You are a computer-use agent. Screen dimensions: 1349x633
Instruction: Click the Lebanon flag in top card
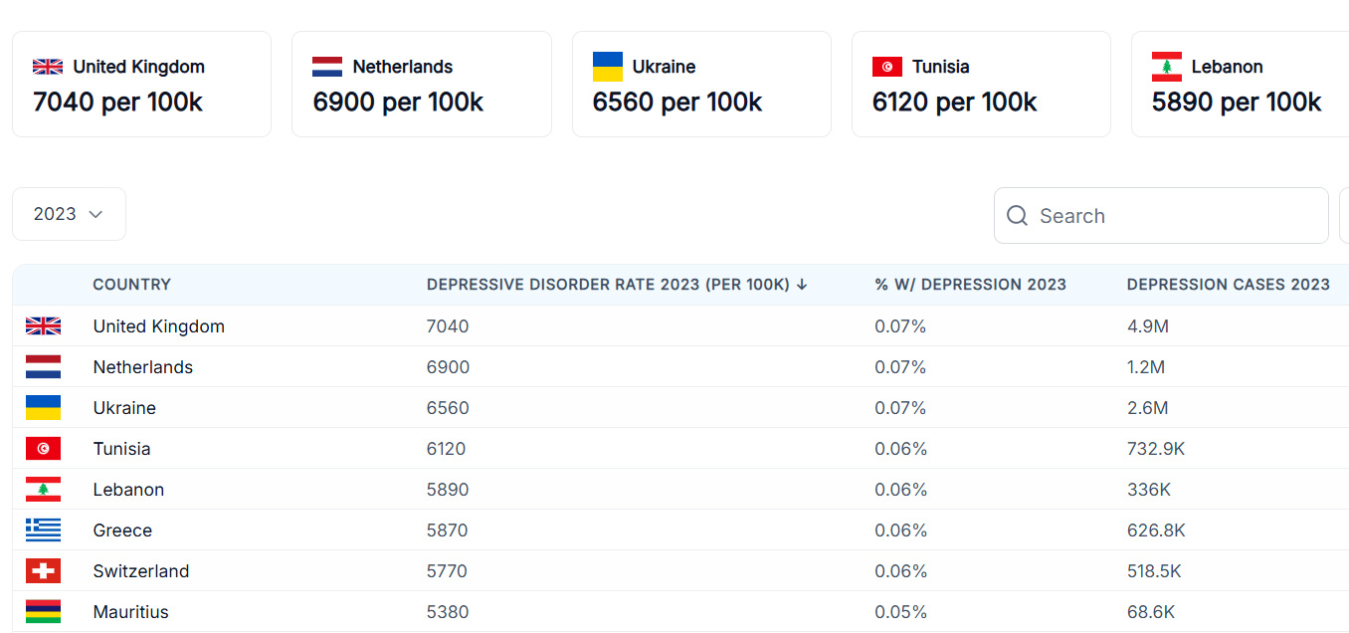click(1166, 67)
